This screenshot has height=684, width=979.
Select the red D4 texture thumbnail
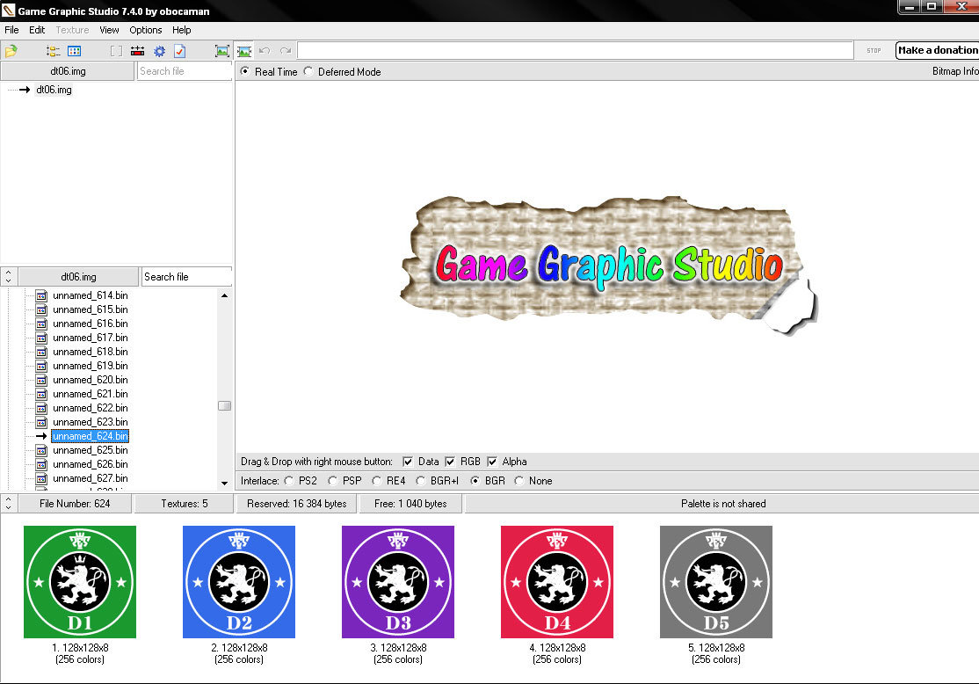pyautogui.click(x=557, y=581)
